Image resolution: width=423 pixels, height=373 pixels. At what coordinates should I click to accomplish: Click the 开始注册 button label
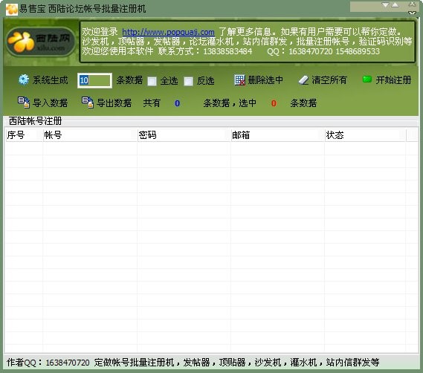[393, 80]
